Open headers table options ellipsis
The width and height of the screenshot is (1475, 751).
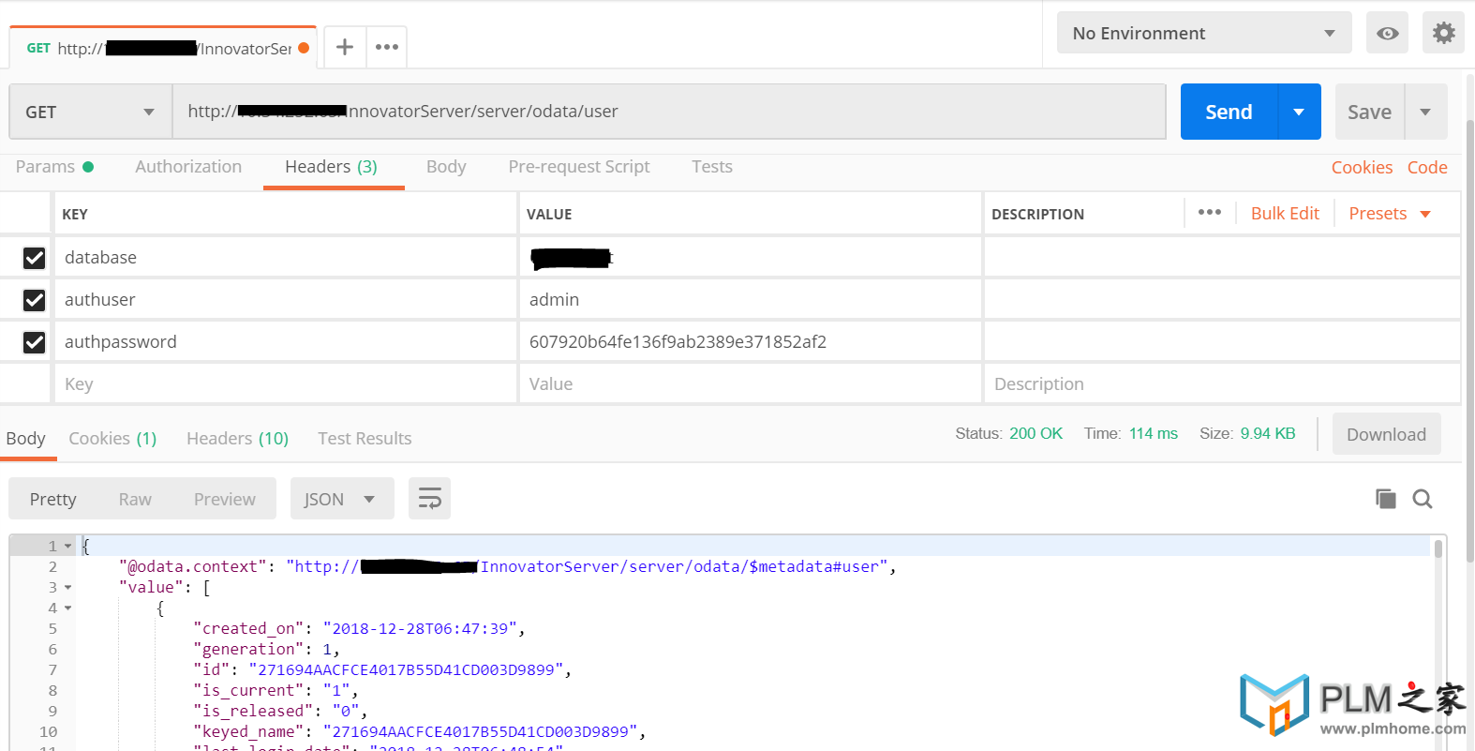click(1210, 213)
